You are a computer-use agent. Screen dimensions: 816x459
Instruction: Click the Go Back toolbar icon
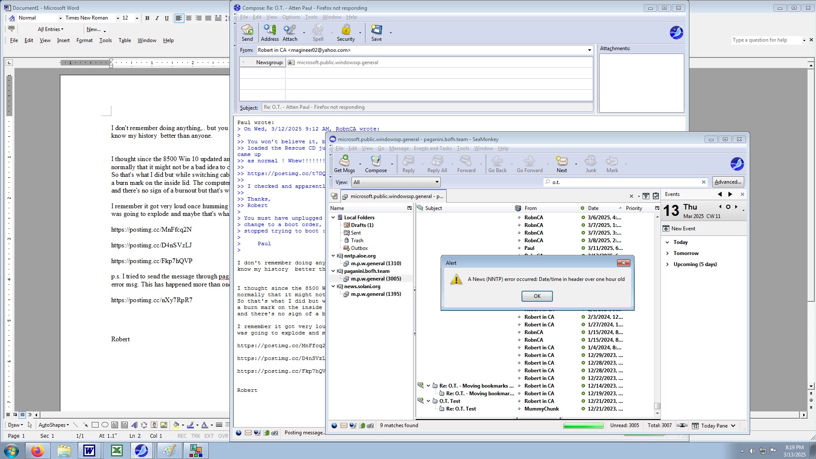pos(497,164)
